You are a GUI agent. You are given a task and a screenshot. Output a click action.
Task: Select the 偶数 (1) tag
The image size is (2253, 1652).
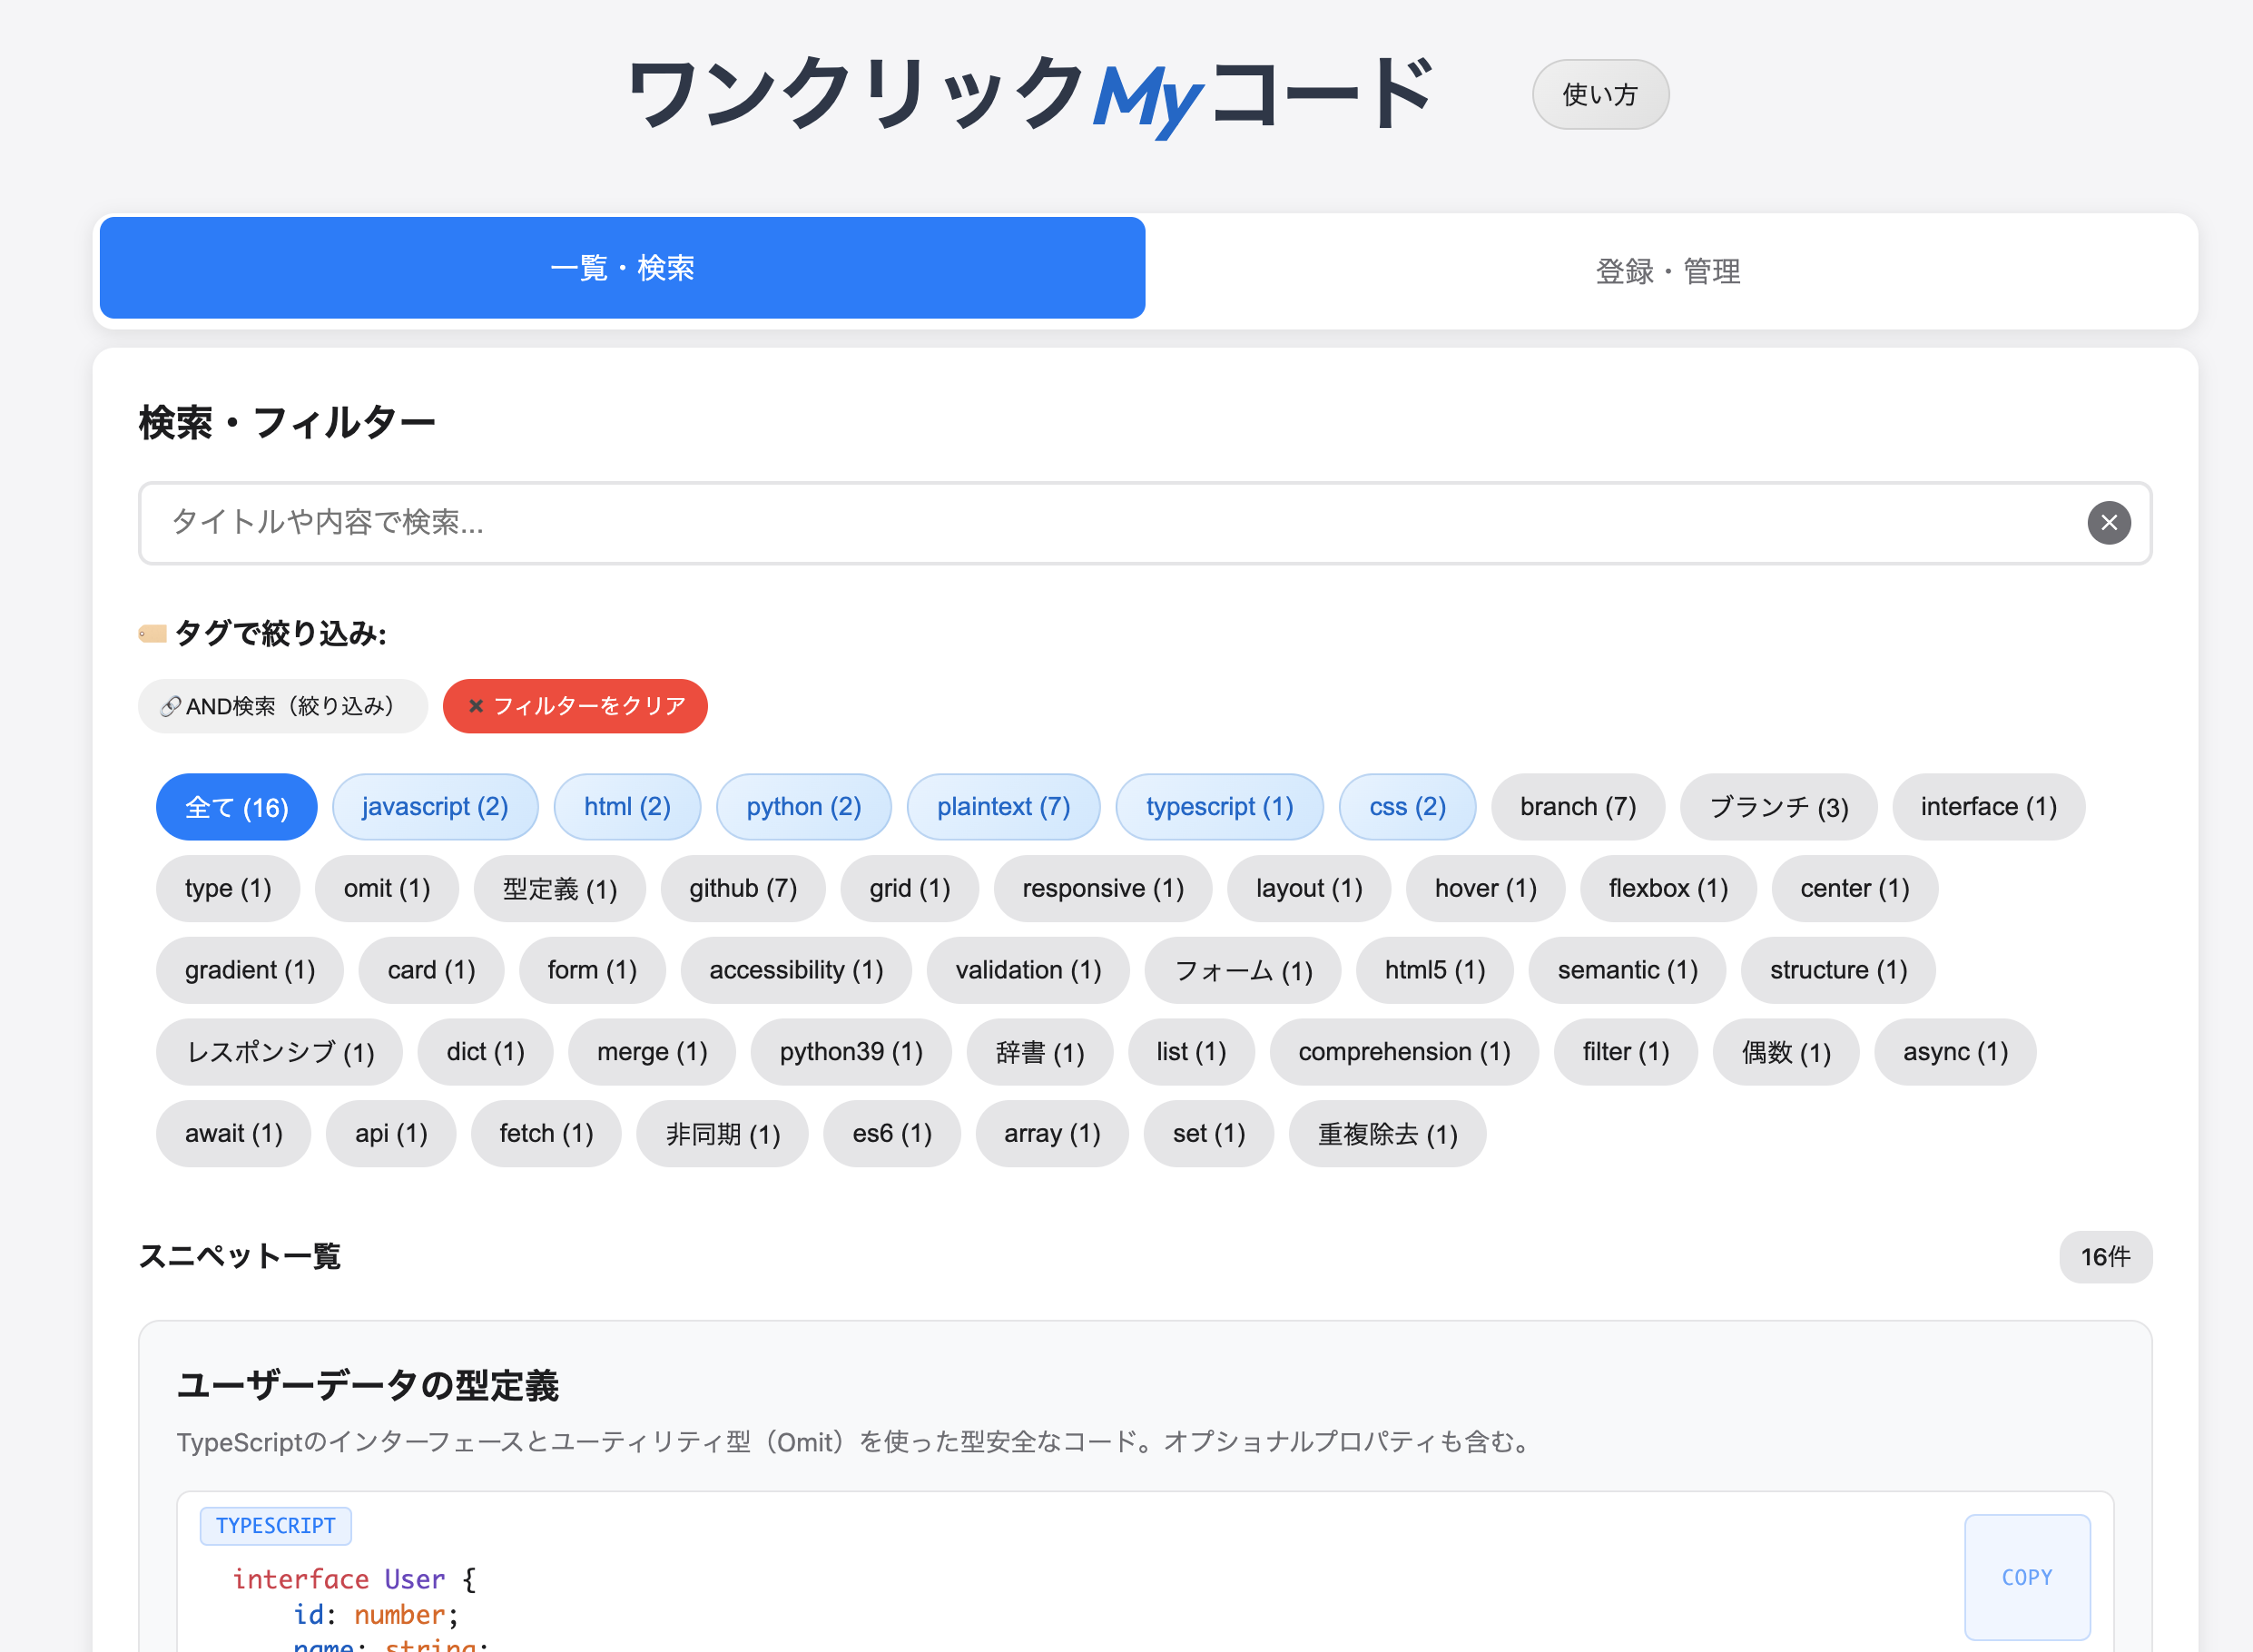coord(1786,1053)
